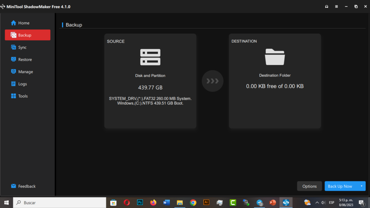This screenshot has height=208, width=370.
Task: Open the Sync section
Action: click(x=22, y=47)
